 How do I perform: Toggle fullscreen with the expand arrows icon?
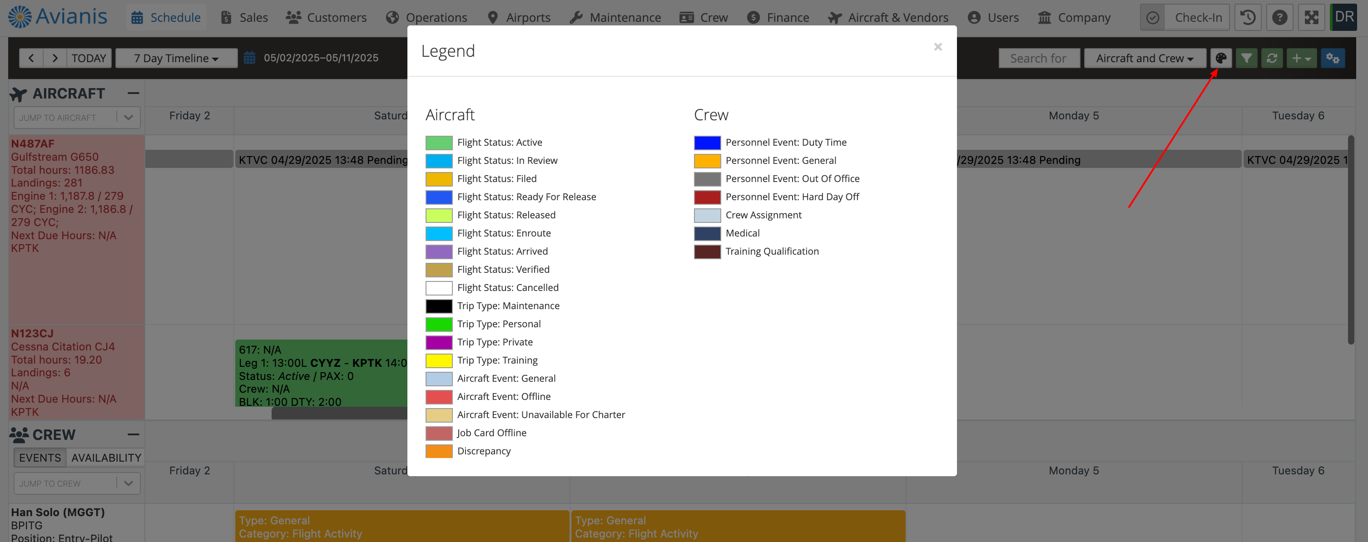click(1311, 18)
